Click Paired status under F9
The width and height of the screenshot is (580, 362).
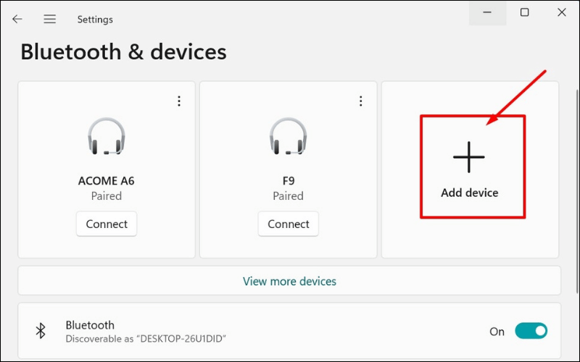coord(288,195)
